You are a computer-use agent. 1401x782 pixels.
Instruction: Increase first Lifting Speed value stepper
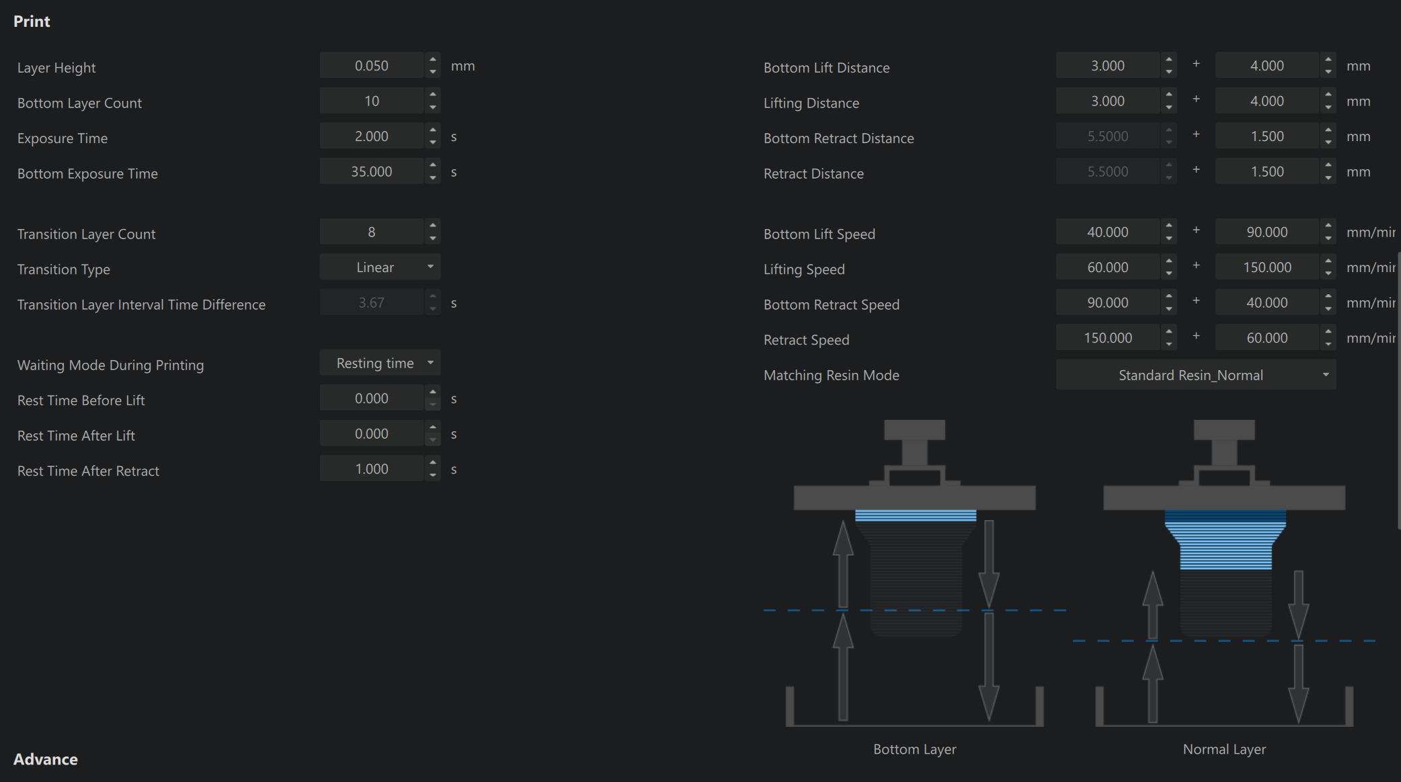click(1169, 261)
